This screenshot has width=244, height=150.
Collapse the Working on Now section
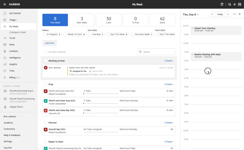168,61
